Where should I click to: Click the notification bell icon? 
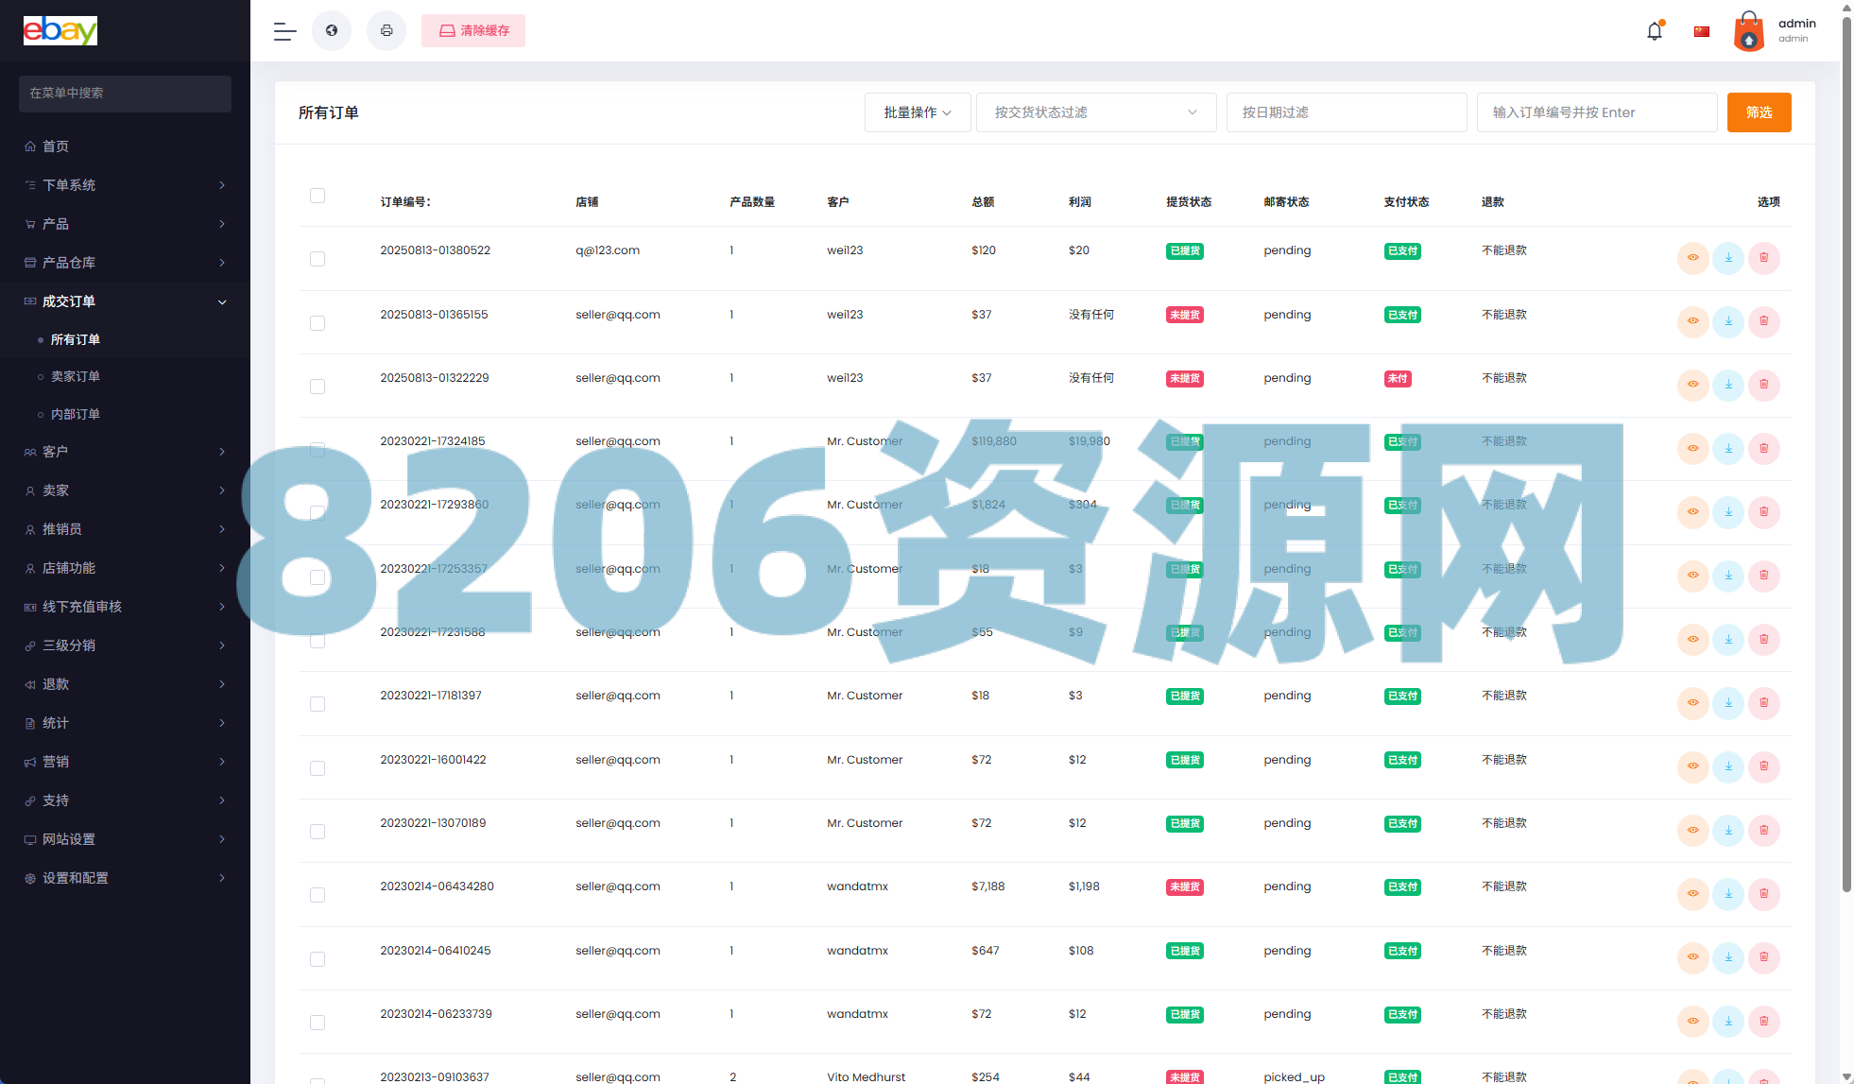coord(1654,31)
